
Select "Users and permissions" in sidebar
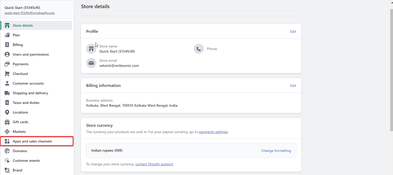click(31, 54)
